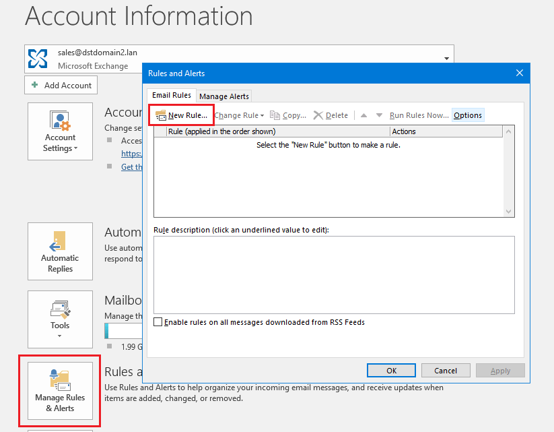Click the Run Rules Now button
Image resolution: width=554 pixels, height=432 pixels.
pyautogui.click(x=418, y=115)
